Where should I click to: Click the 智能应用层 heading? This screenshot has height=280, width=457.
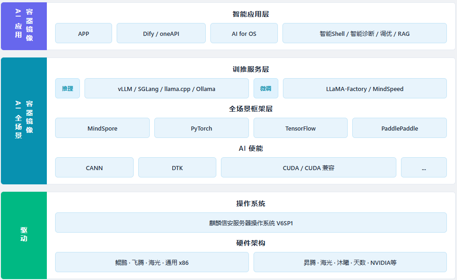[251, 14]
